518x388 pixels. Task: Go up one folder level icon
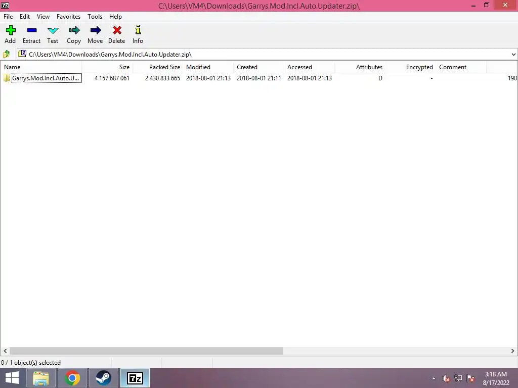click(6, 54)
